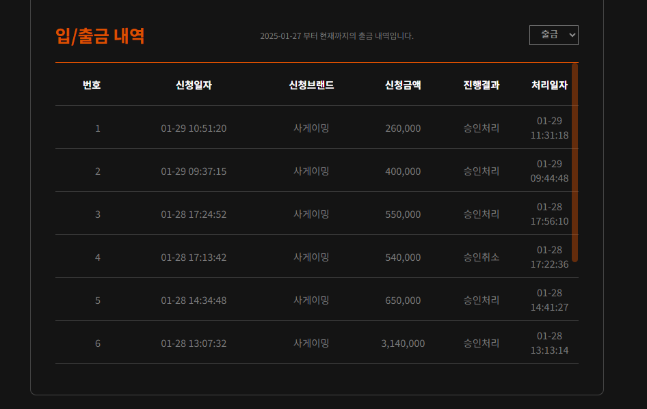Click row number 3 cell
Image resolution: width=647 pixels, height=409 pixels.
[x=98, y=214]
